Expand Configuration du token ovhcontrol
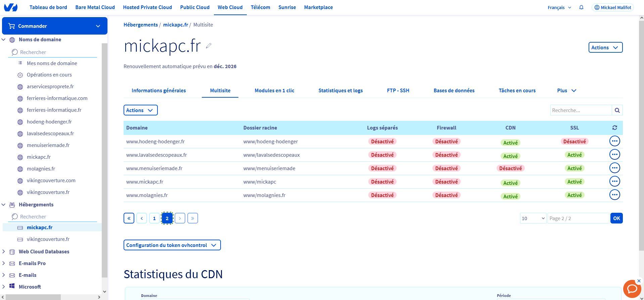644x300 pixels. pyautogui.click(x=172, y=245)
